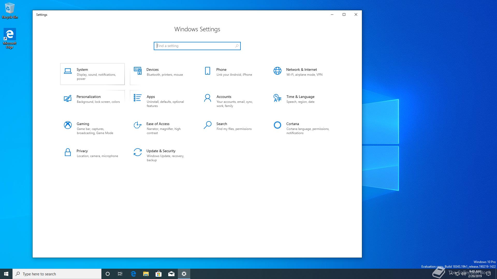Minimize the Settings window

[332, 14]
